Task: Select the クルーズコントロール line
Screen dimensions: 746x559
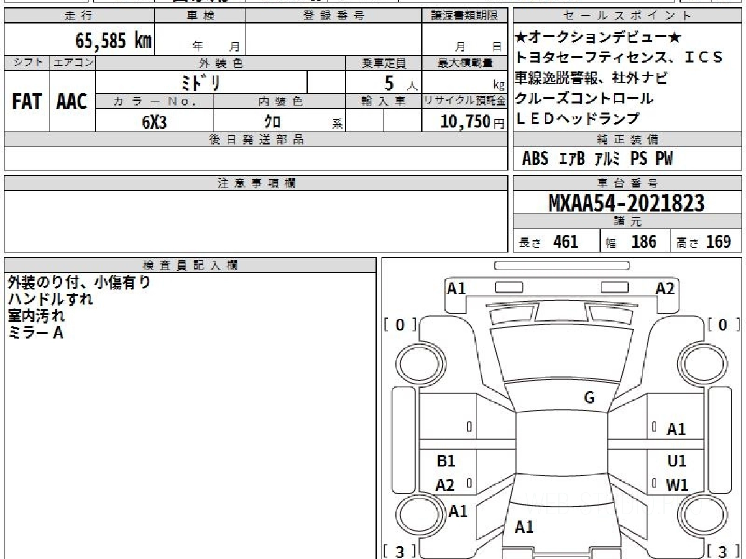Action: click(584, 98)
